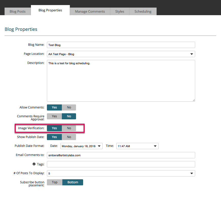Screen dimensions: 221x200
Task: Click the Tags info icon
Action: tap(34, 164)
